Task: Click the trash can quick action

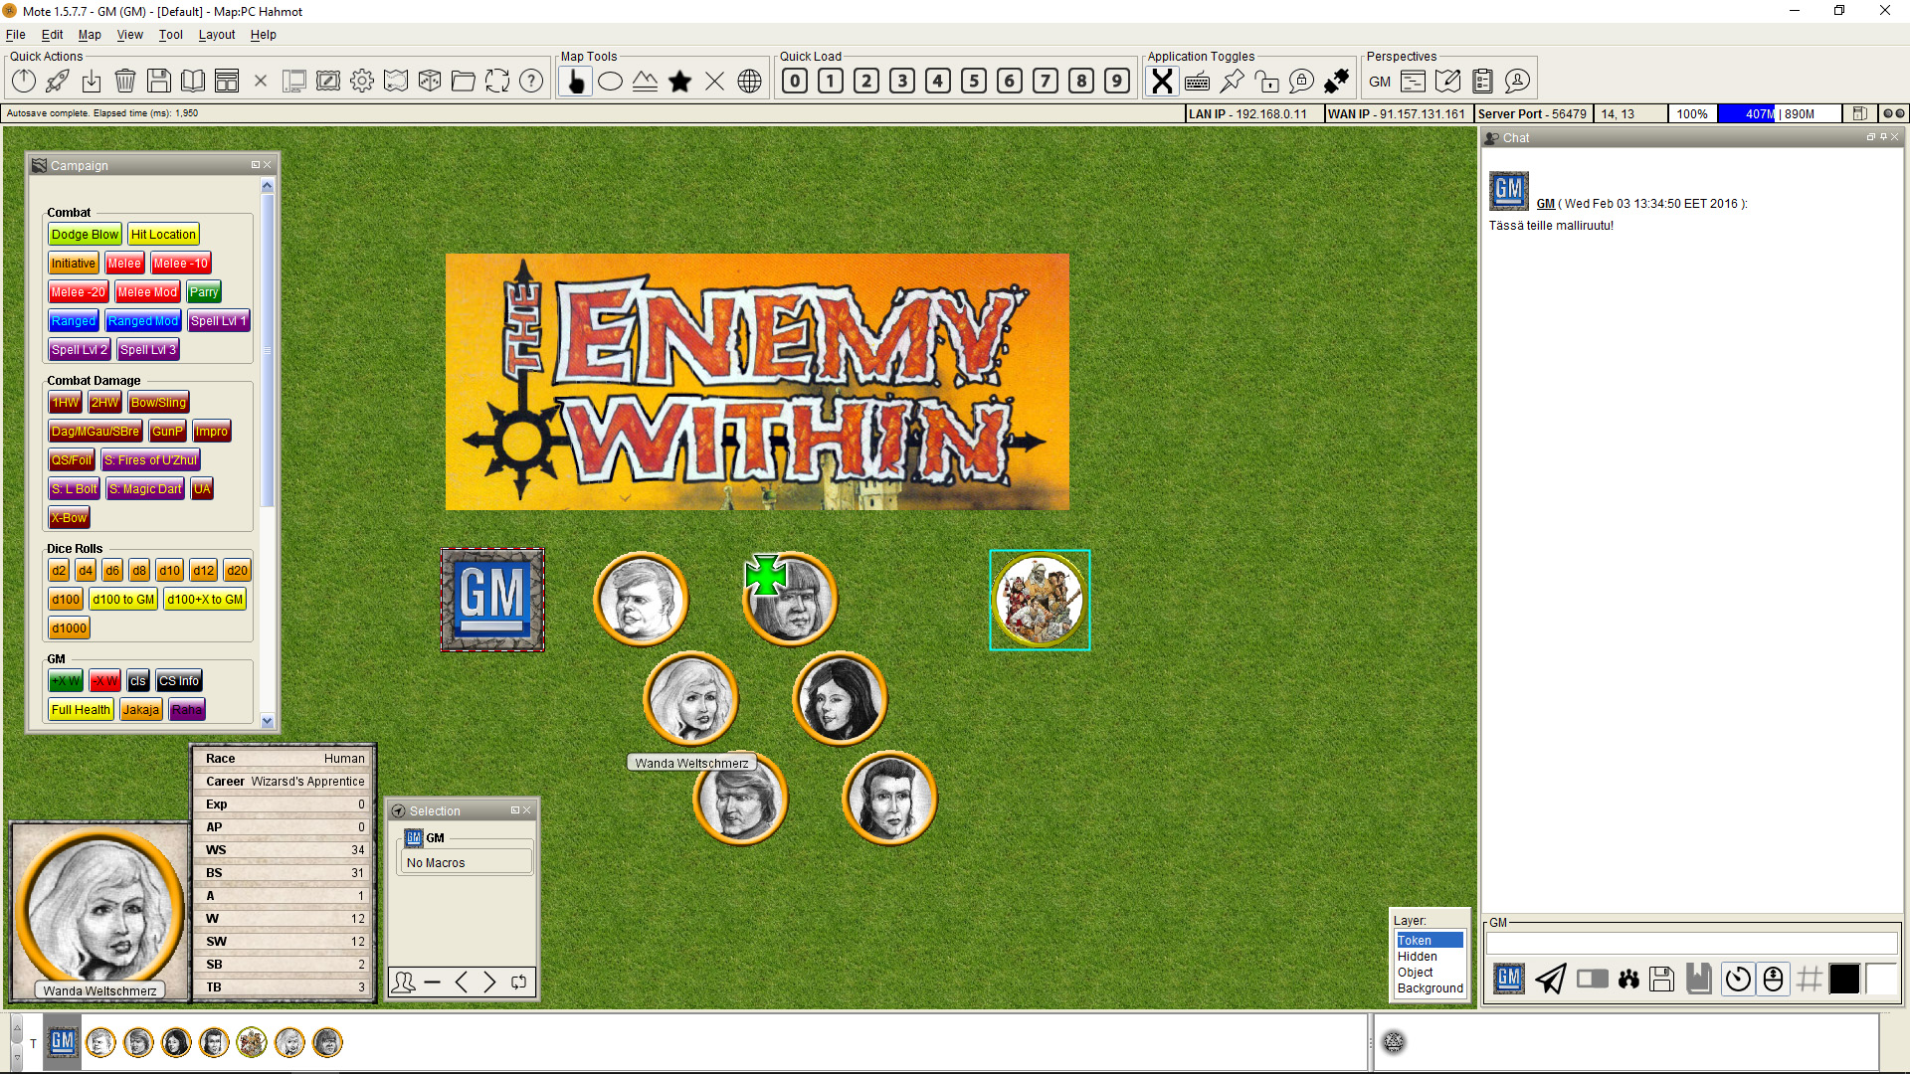Action: point(125,82)
